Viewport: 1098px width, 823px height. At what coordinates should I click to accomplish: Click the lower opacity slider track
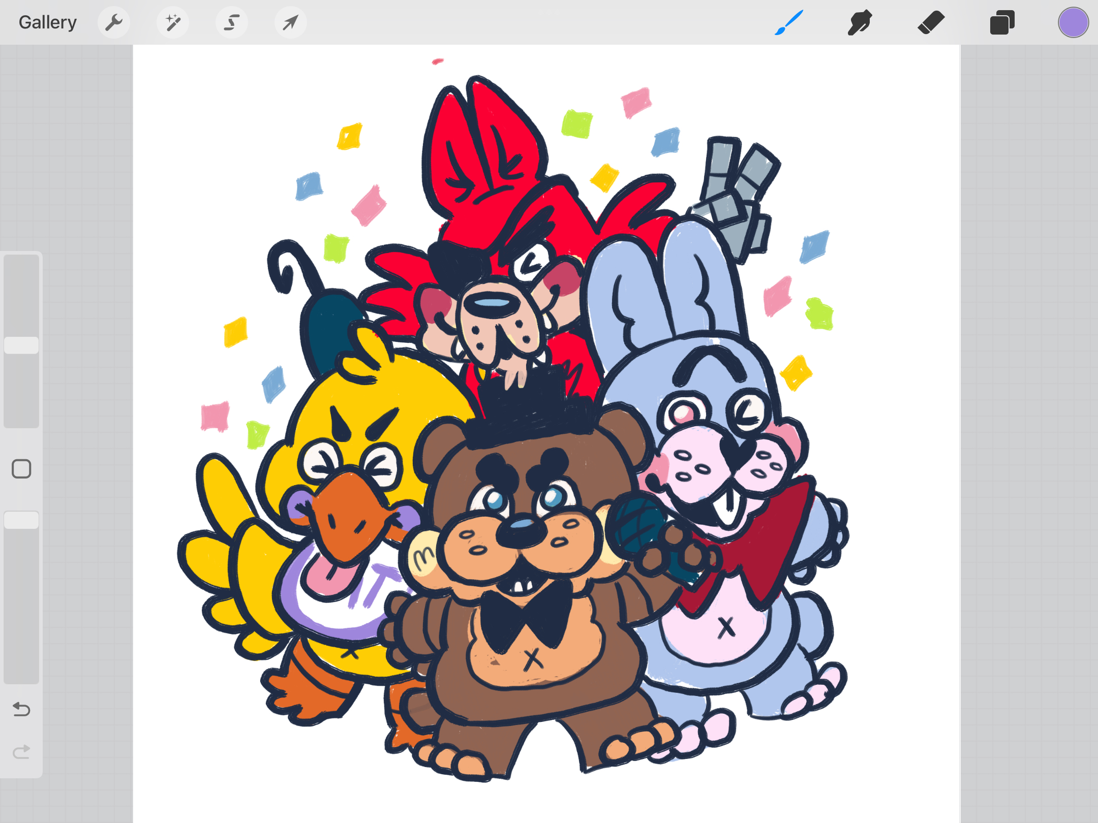tap(21, 610)
